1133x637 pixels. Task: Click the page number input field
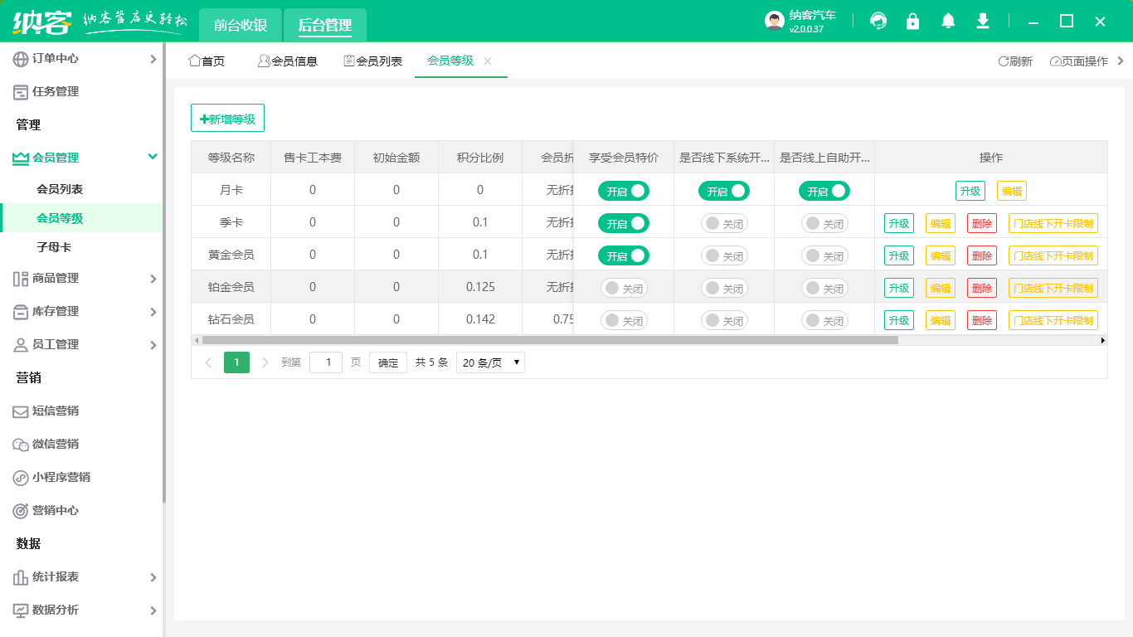[325, 362]
